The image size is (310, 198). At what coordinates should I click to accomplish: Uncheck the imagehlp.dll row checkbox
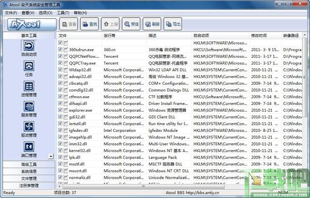60,137
